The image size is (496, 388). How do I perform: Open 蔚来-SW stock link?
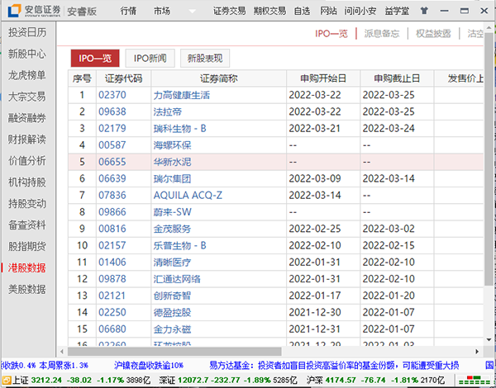[x=173, y=212]
